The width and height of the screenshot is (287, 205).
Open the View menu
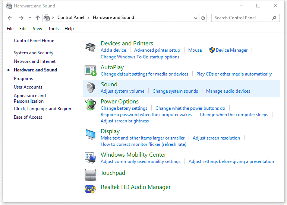click(37, 29)
